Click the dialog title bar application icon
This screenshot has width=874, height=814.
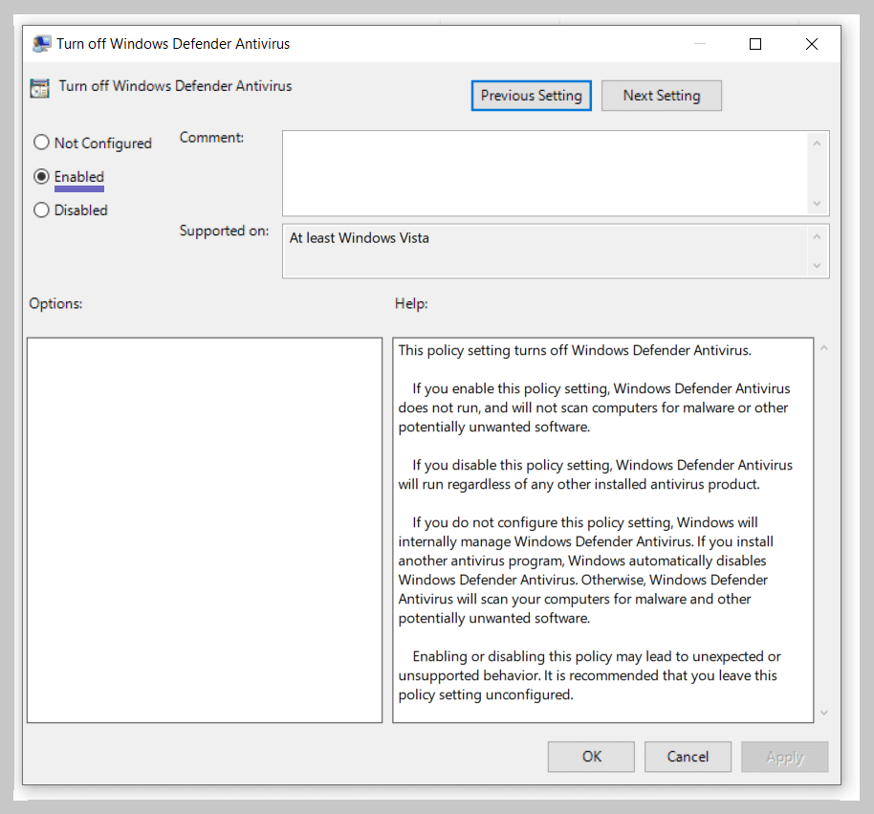tap(40, 43)
